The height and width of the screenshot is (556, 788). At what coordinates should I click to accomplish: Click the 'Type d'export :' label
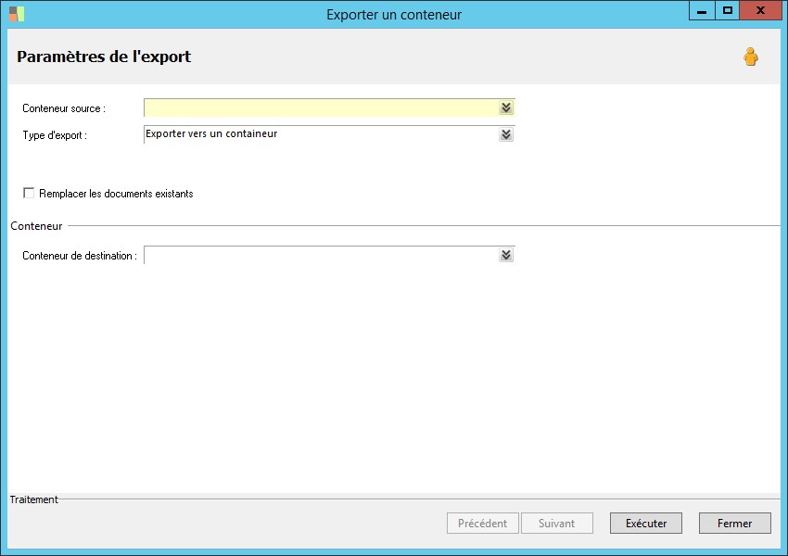coord(55,135)
